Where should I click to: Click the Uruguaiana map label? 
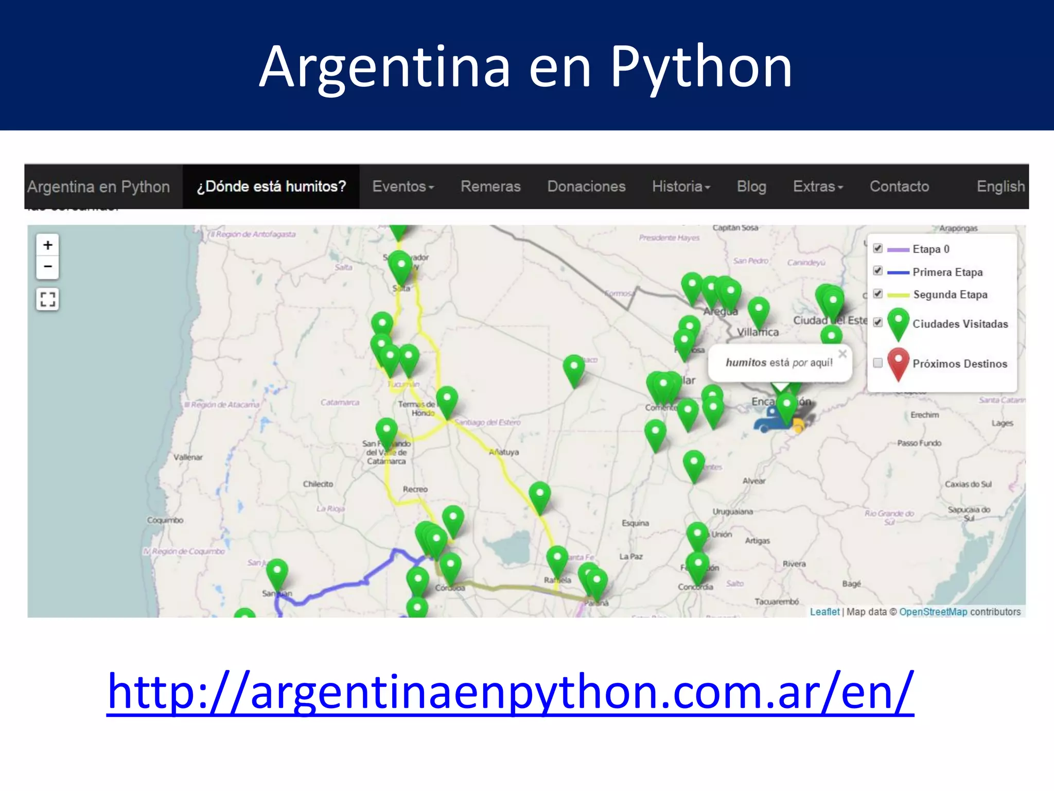coord(732,511)
